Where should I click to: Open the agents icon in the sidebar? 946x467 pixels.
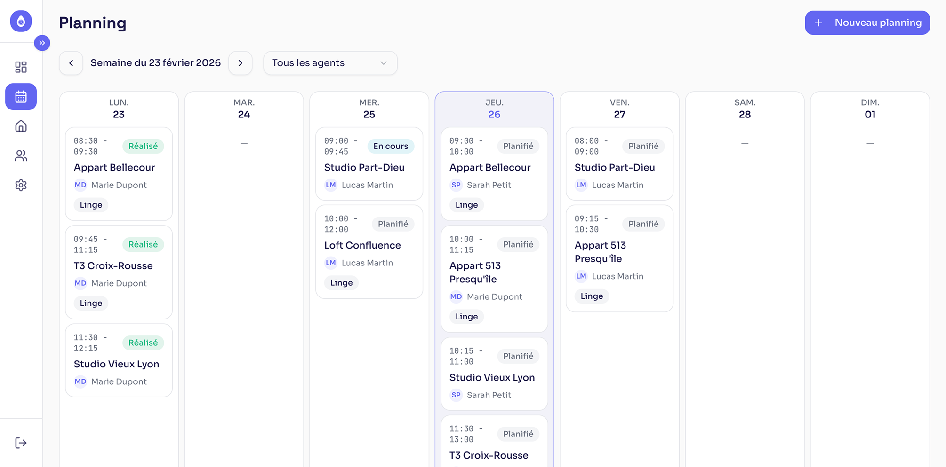coord(21,156)
